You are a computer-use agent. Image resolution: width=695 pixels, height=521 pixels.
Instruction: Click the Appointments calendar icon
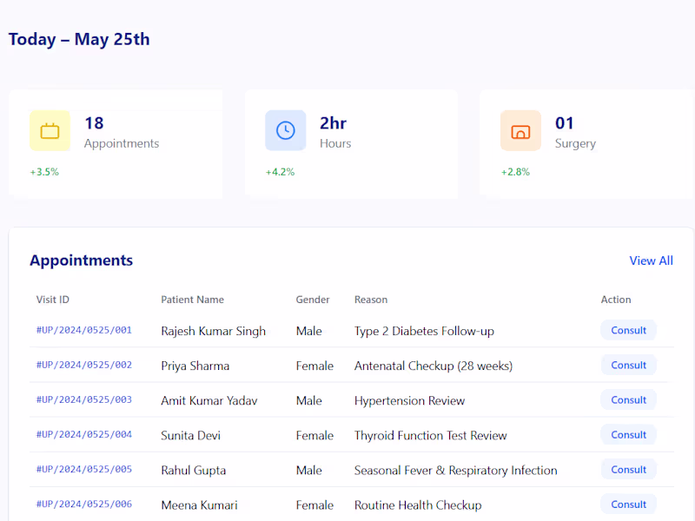click(50, 130)
